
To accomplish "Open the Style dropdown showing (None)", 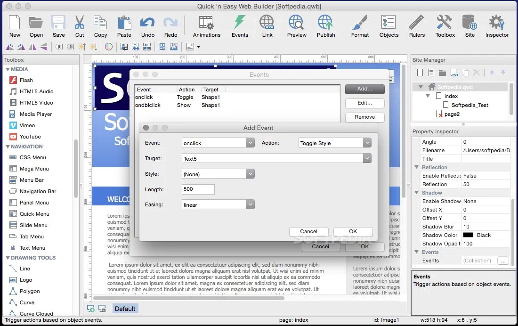I will pos(251,174).
